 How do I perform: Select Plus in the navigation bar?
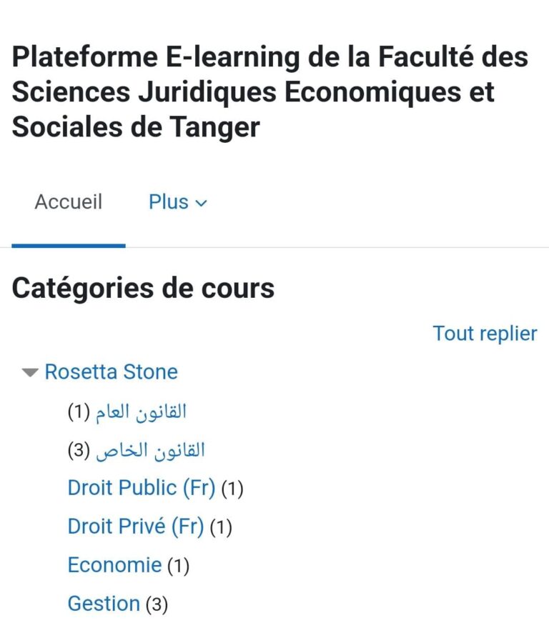click(170, 202)
